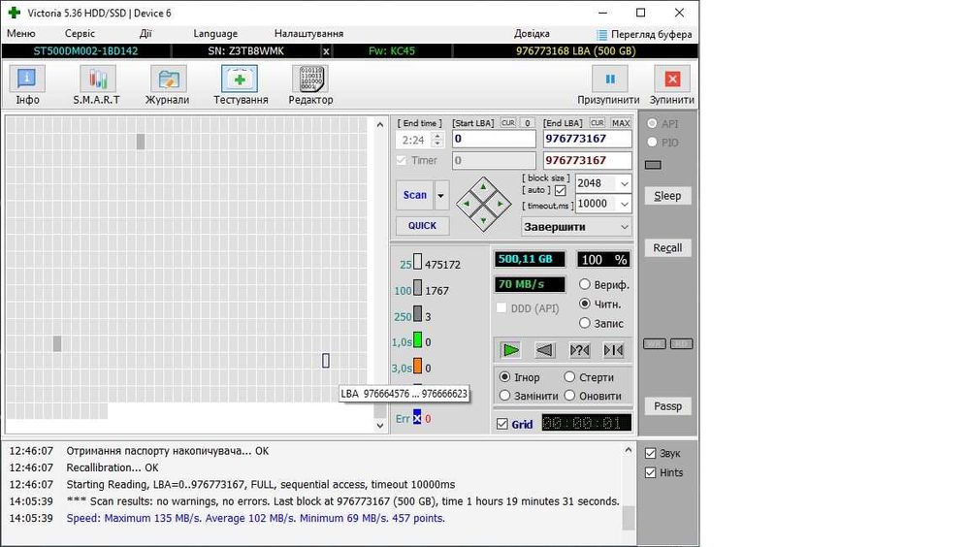Image resolution: width=970 pixels, height=547 pixels.
Task: Click the log panel scroll-up arrow
Action: [x=628, y=450]
